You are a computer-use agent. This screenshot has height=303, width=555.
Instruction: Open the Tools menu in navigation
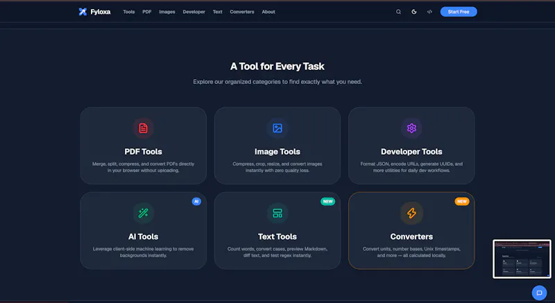(x=129, y=12)
